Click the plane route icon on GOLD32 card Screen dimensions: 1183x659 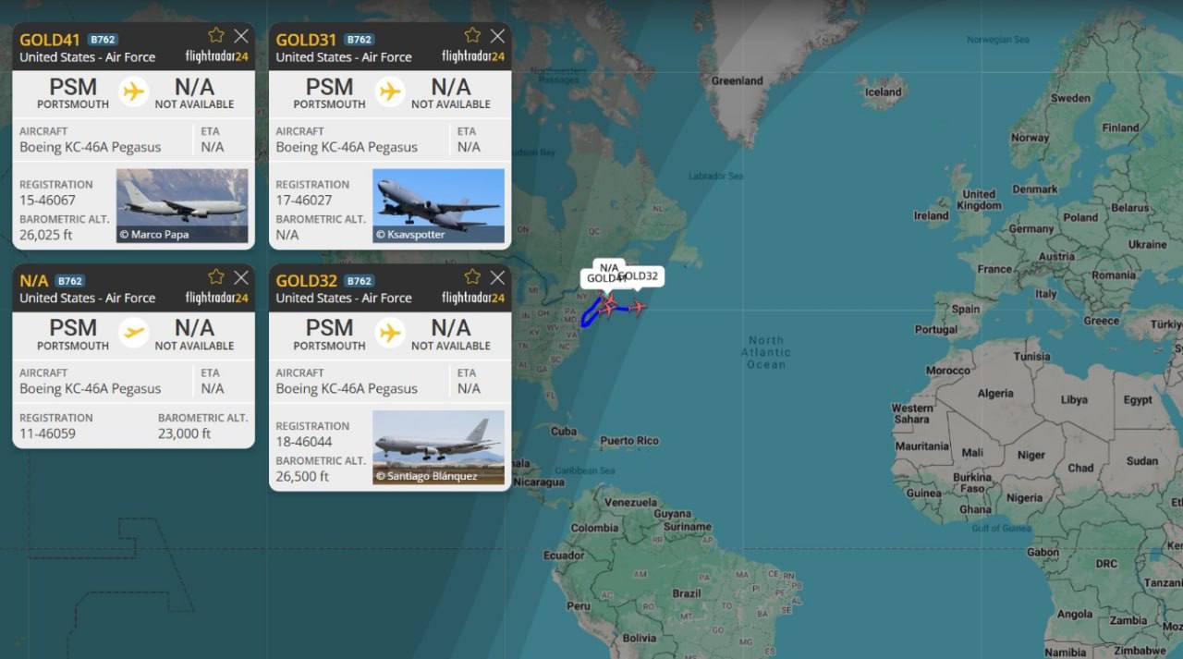coord(390,333)
